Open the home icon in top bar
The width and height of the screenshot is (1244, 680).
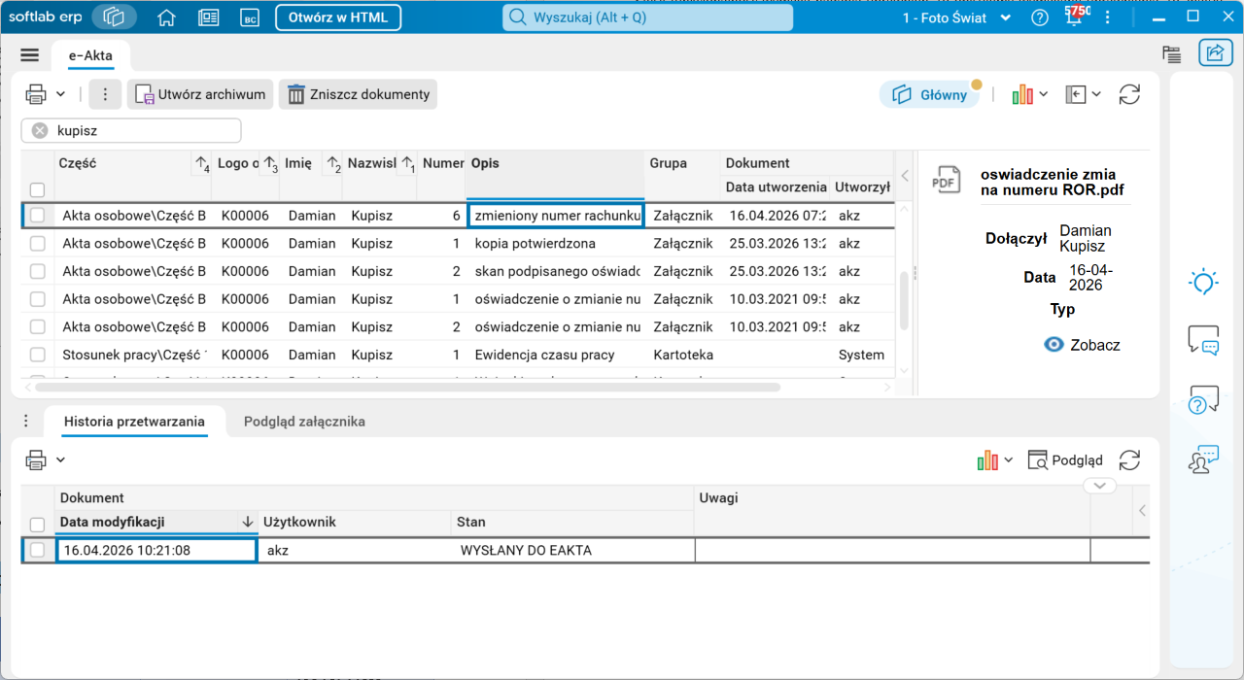pos(166,17)
